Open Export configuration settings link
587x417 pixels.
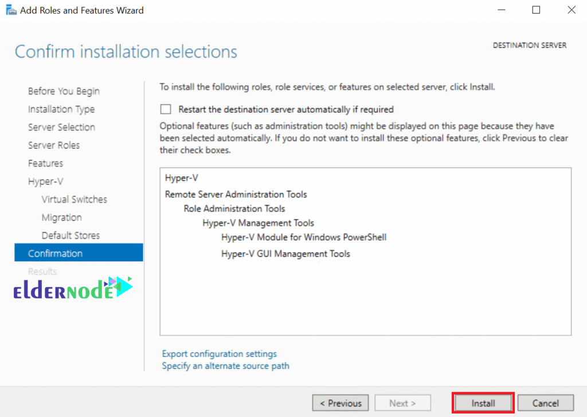pos(220,353)
